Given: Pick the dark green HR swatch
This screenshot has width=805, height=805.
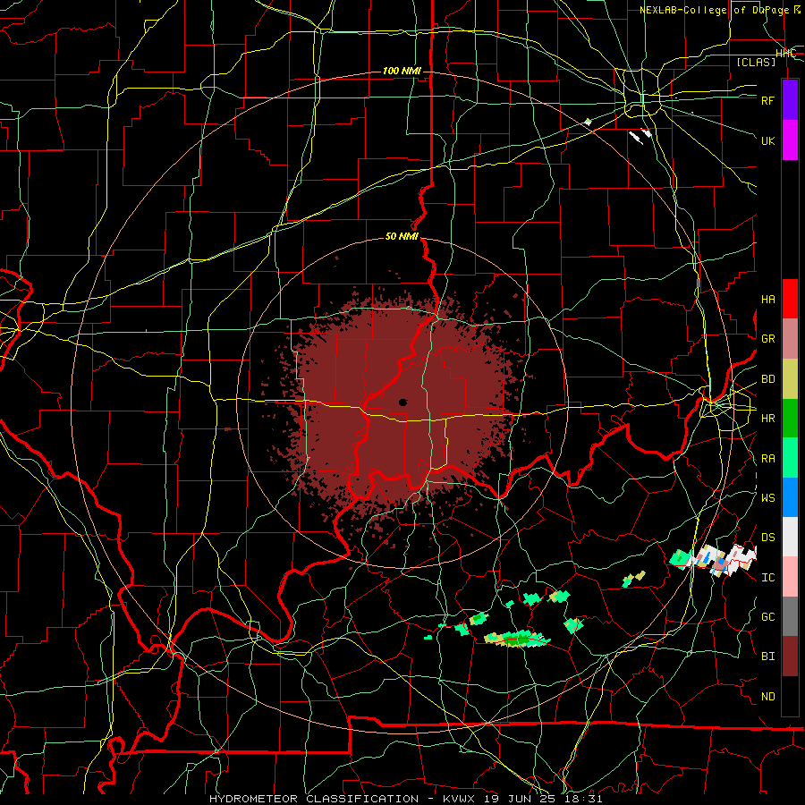Looking at the screenshot, I should click(790, 418).
